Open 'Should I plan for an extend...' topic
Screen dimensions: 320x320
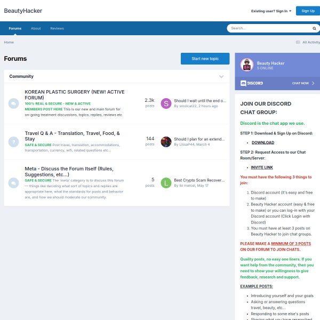coord(199,139)
